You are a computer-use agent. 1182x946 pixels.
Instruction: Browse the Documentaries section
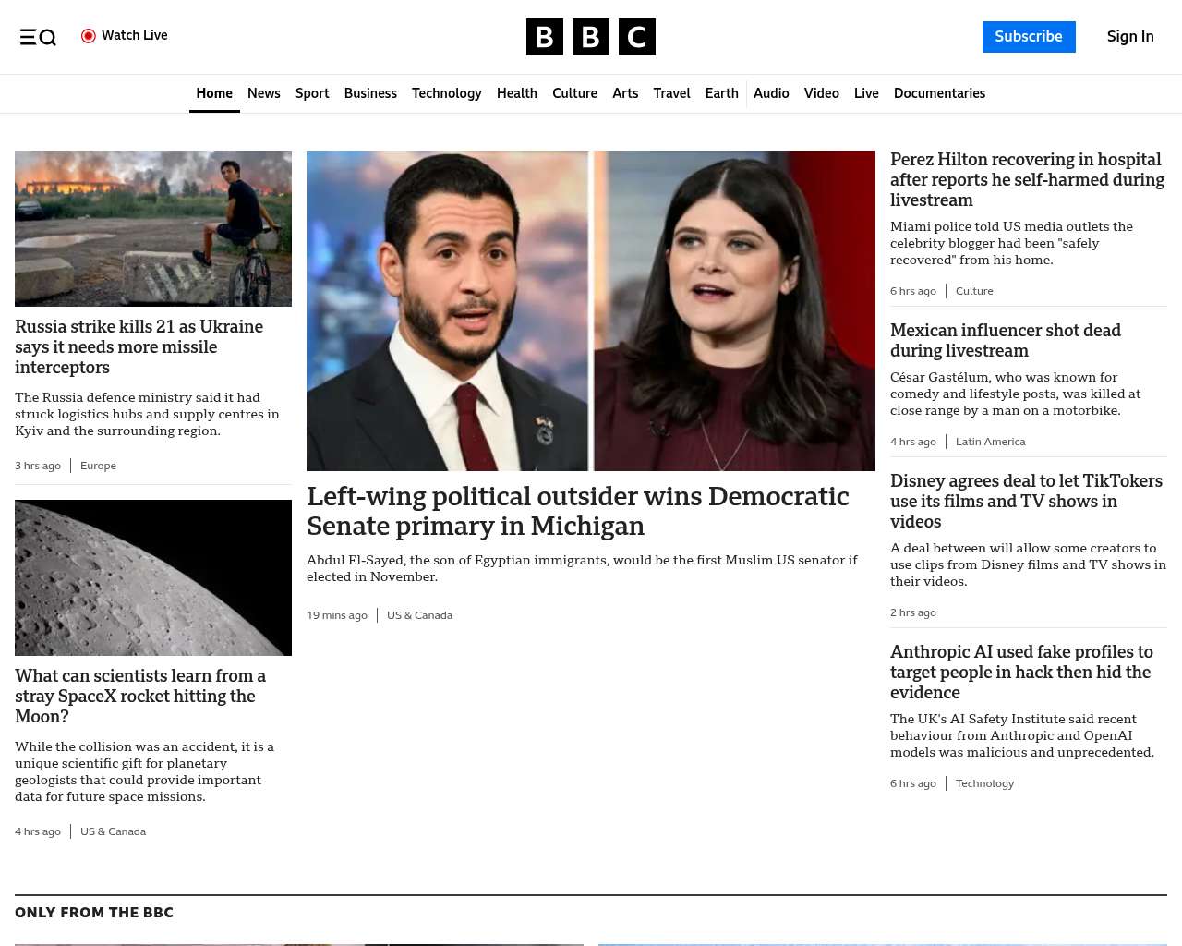click(x=939, y=93)
